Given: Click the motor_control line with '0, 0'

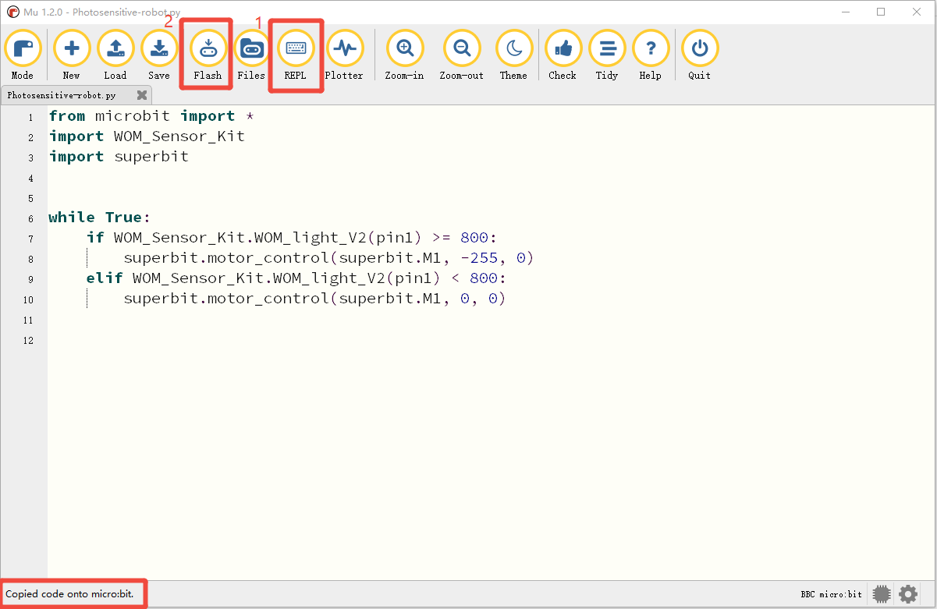Looking at the screenshot, I should (315, 299).
